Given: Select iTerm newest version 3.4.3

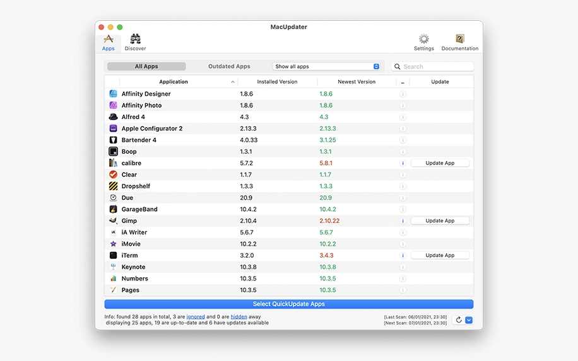Looking at the screenshot, I should click(326, 255).
